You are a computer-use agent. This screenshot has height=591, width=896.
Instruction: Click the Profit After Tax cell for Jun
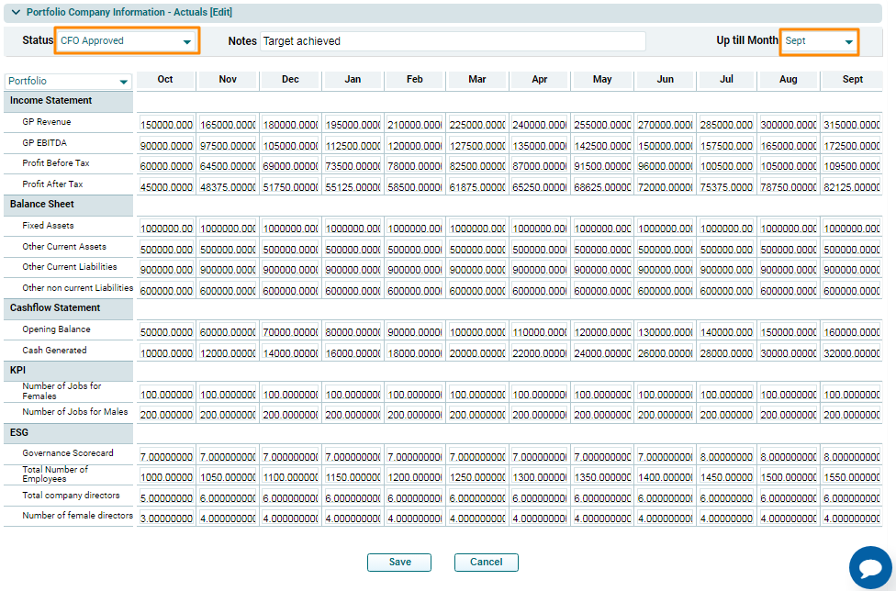[x=665, y=187]
